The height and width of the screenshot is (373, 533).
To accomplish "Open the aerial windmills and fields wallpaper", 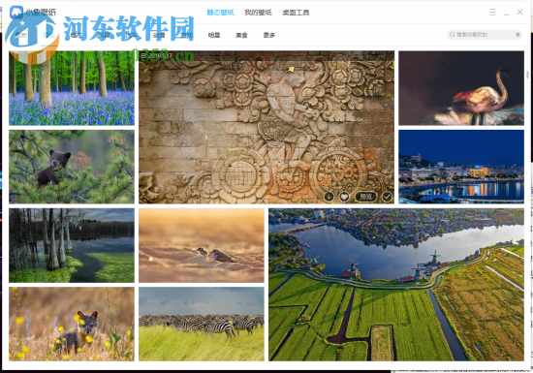I will point(396,285).
